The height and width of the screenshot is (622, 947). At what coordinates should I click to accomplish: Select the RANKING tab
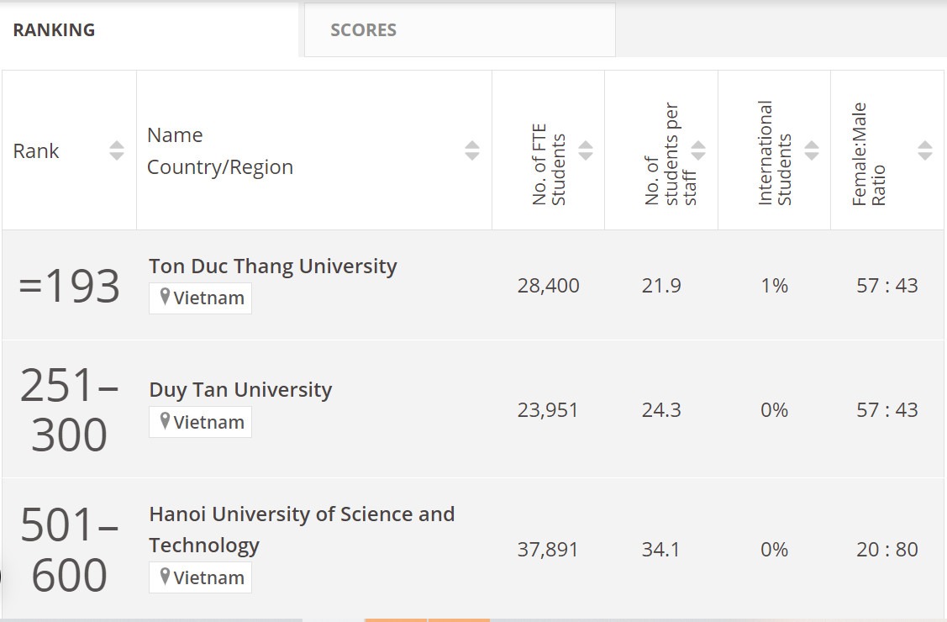coord(54,30)
